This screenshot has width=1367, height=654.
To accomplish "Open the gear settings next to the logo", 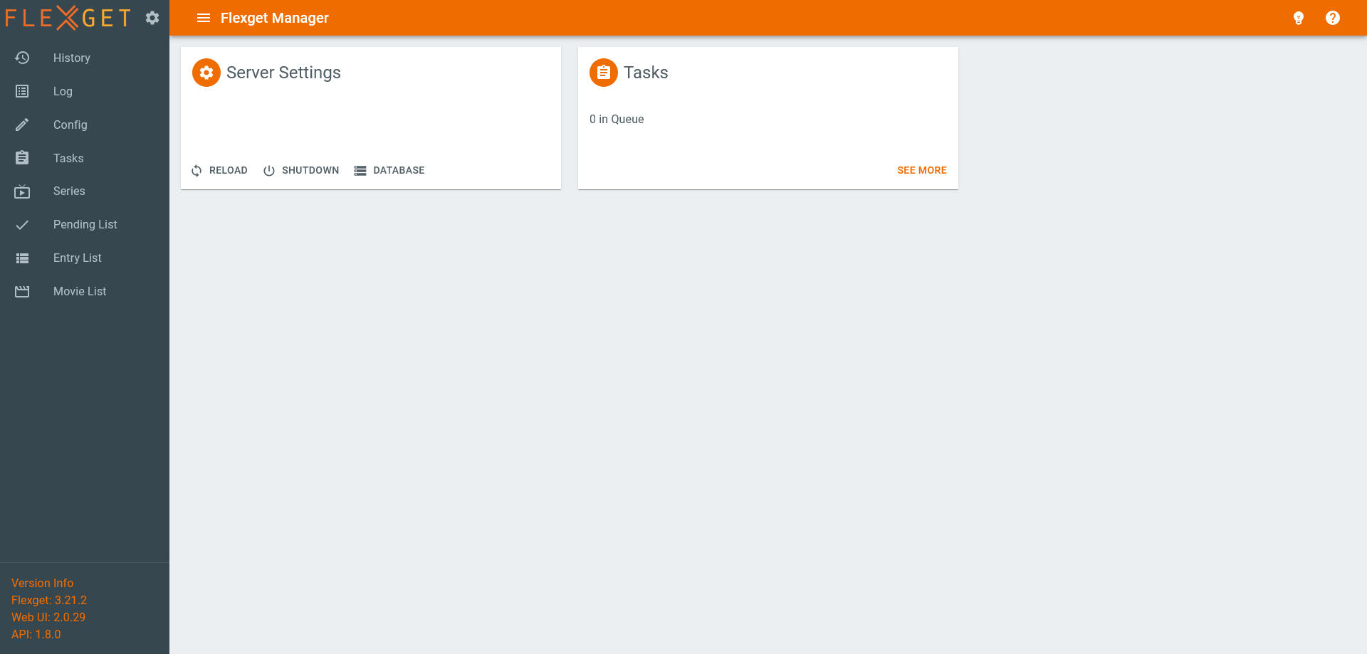I will [x=152, y=18].
